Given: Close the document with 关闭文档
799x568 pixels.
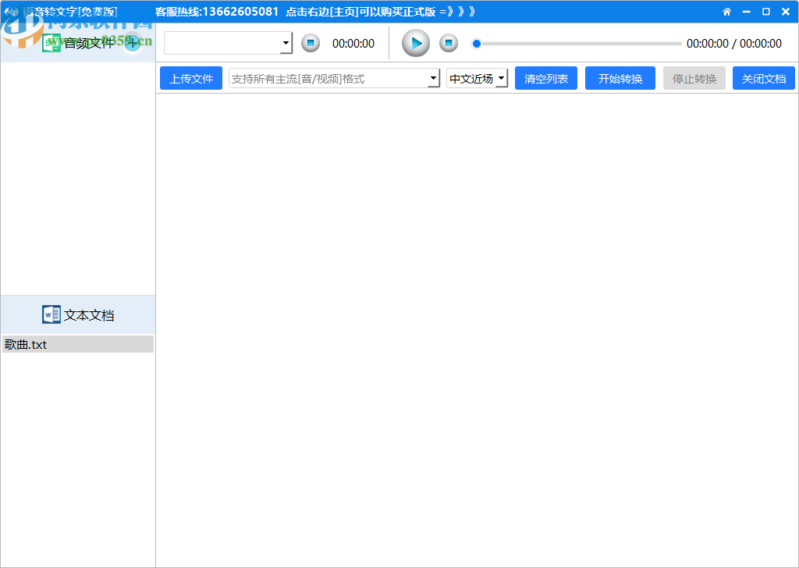Looking at the screenshot, I should point(763,79).
